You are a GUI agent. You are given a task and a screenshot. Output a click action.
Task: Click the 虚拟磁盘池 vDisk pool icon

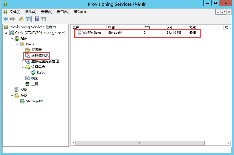pos(28,56)
